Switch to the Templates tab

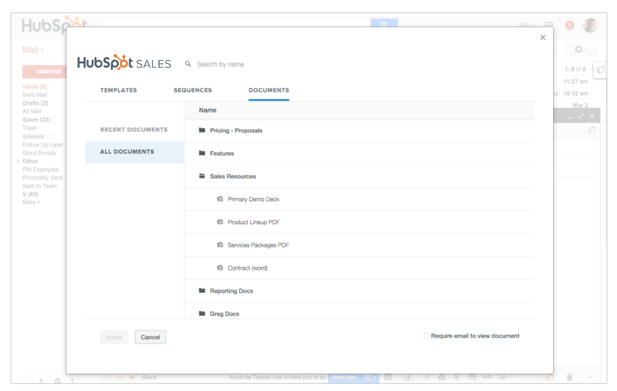click(118, 90)
